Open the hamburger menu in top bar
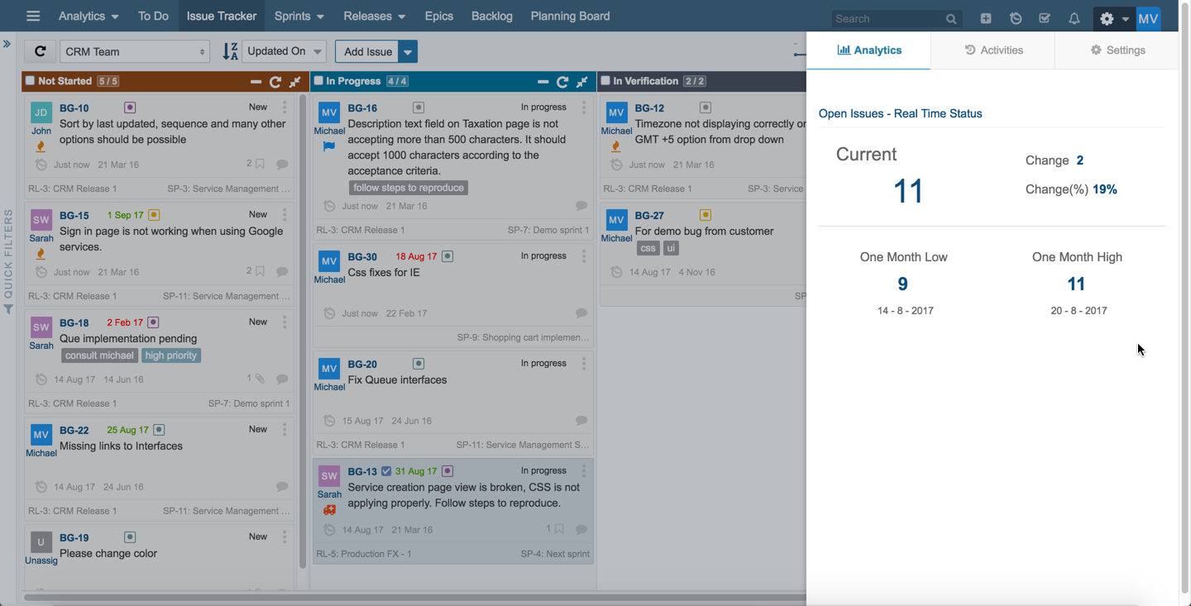This screenshot has width=1191, height=606. (x=33, y=17)
